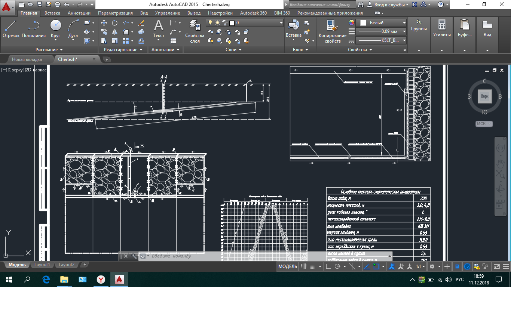Click the МСК coordinate system button

pyautogui.click(x=484, y=124)
